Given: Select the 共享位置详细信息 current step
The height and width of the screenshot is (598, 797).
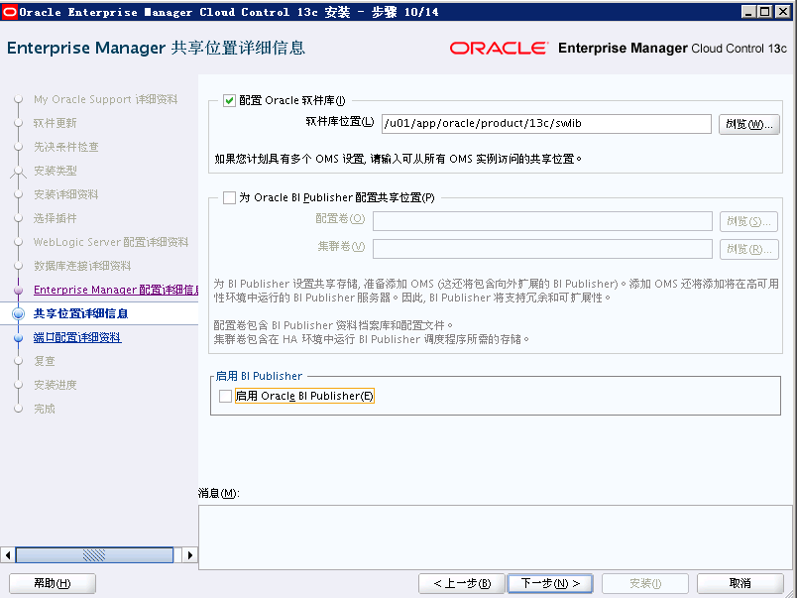Looking at the screenshot, I should click(x=81, y=313).
